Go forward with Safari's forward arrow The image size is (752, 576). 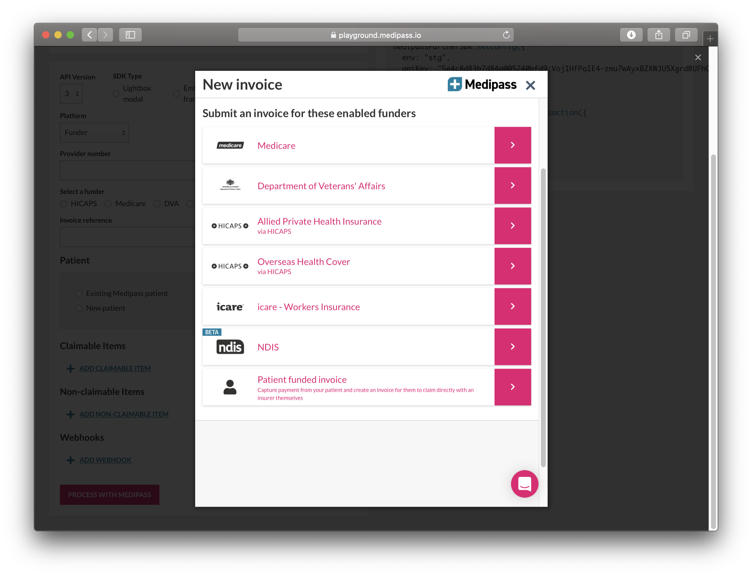pos(105,35)
